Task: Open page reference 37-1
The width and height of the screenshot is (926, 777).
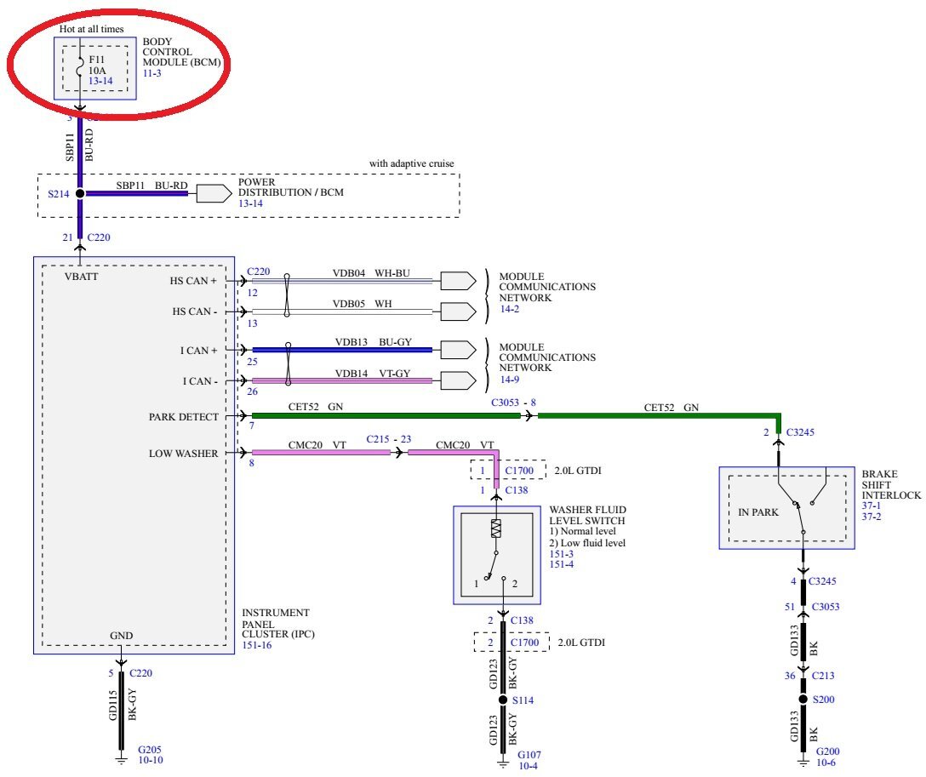Action: (x=871, y=506)
